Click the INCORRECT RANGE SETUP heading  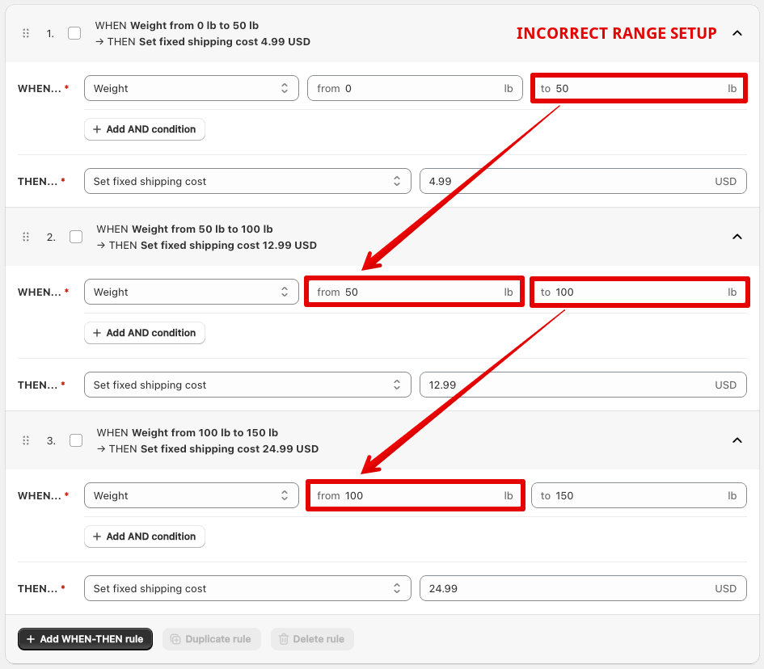616,33
